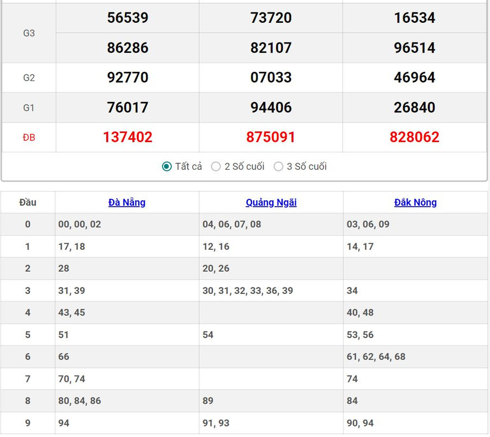
Task: Choose the "2 Số cuối" radio option
Action: [x=216, y=167]
